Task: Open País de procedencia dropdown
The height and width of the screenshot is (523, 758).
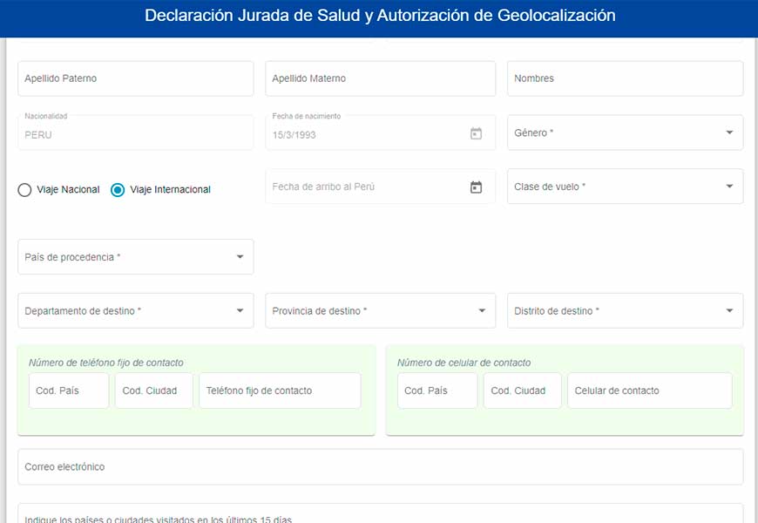Action: click(136, 257)
